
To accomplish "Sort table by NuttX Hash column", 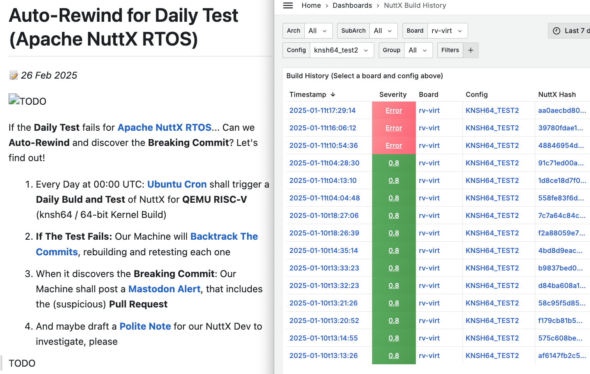I will (557, 95).
